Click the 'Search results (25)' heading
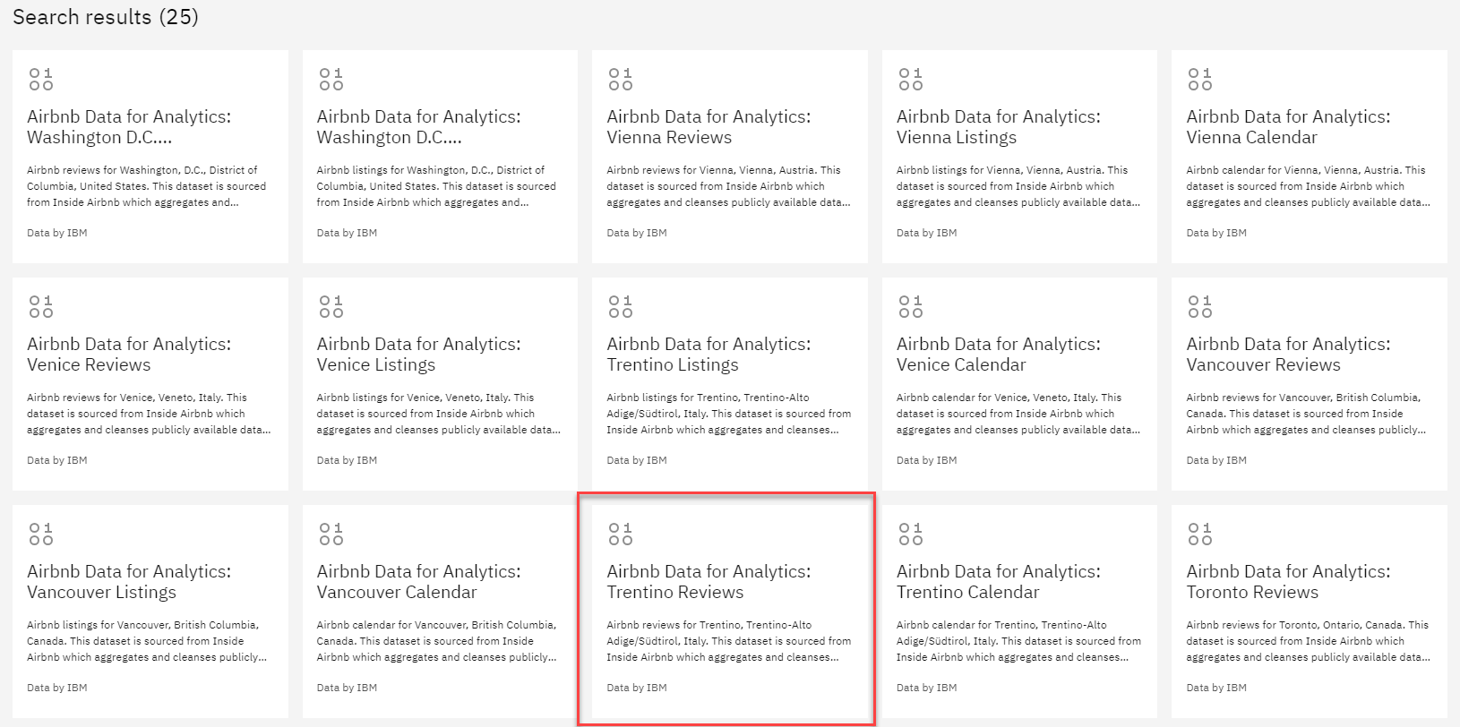This screenshot has height=727, width=1460. (106, 17)
